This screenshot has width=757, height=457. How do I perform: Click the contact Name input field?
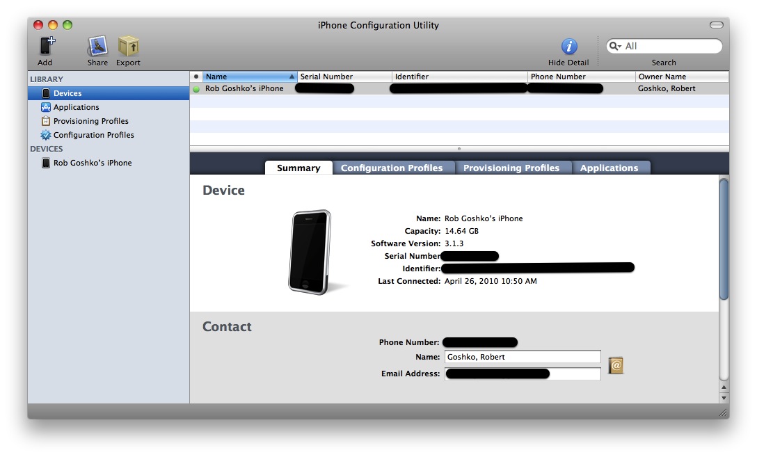pos(523,357)
